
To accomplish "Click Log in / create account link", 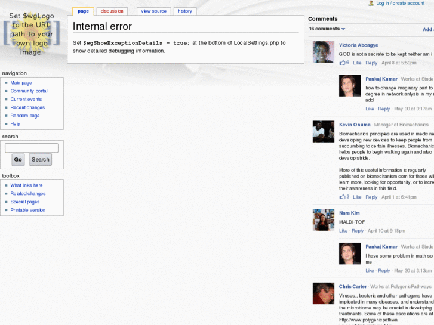I will click(x=400, y=3).
